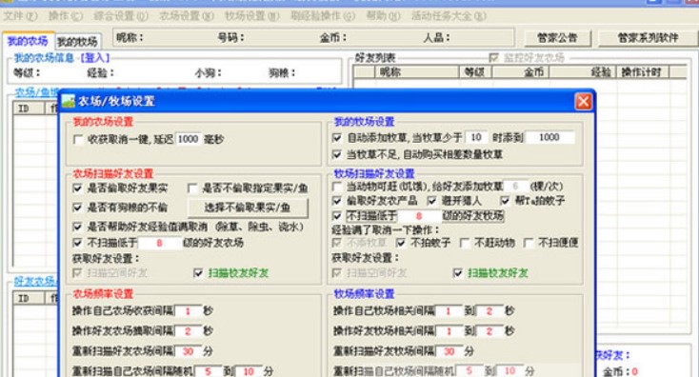Viewport: 699px width, 377px height.
Task: Enable 不扫便便 checkbox
Action: (529, 243)
